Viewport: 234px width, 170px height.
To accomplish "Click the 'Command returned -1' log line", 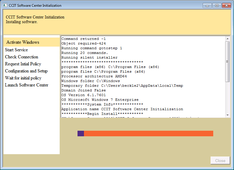I will point(84,39).
